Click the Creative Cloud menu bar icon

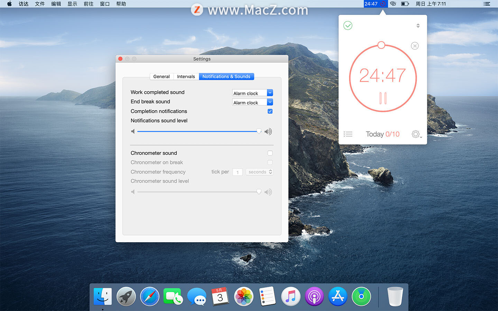pyautogui.click(x=393, y=4)
